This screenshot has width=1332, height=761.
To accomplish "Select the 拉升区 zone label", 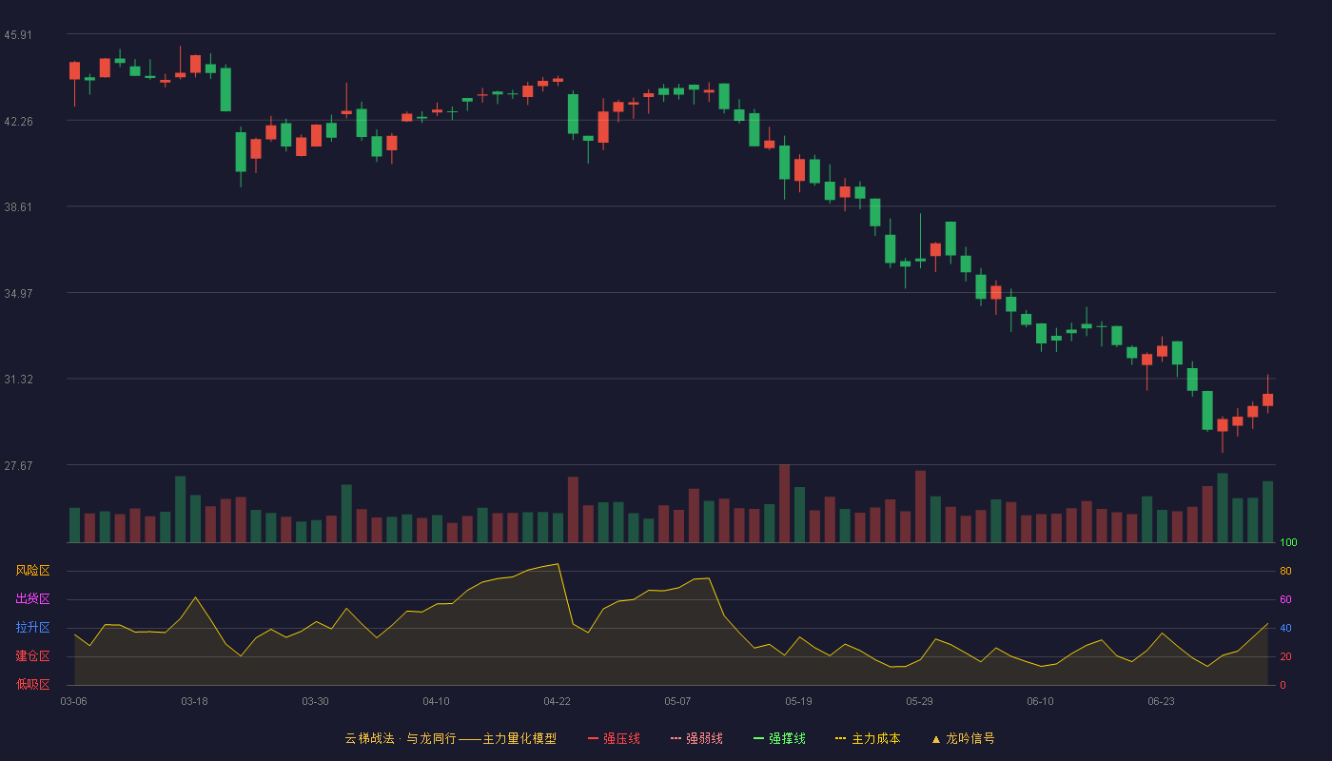I will (32, 628).
